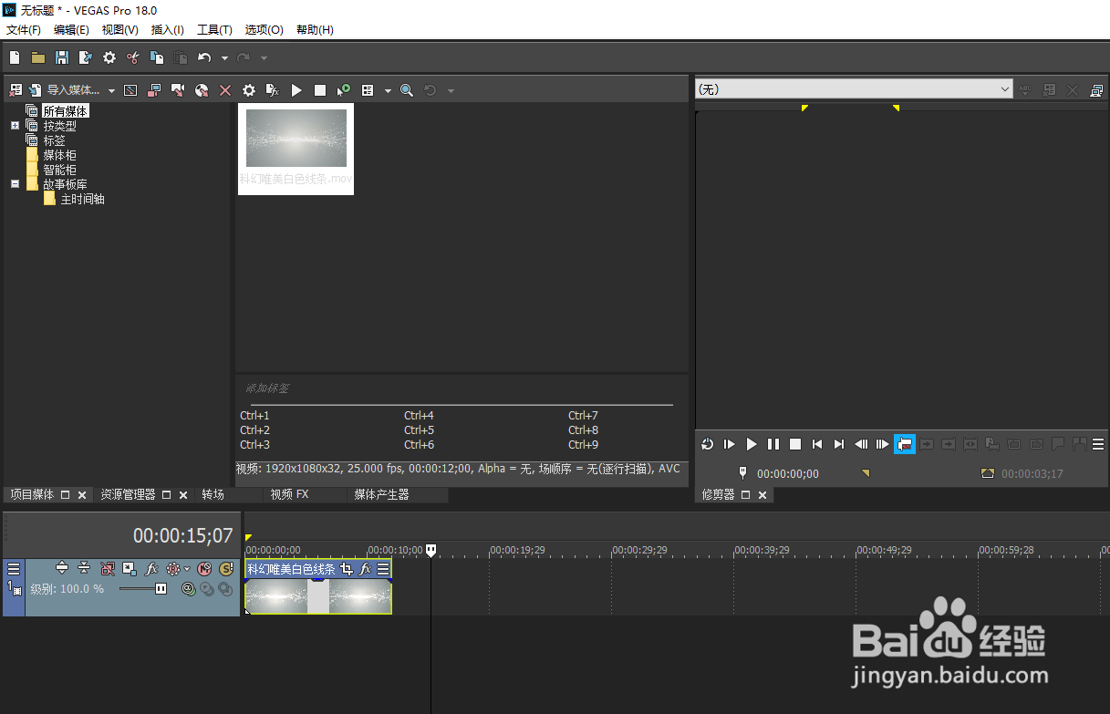Click the search media magnifier icon
This screenshot has height=714, width=1110.
(407, 90)
